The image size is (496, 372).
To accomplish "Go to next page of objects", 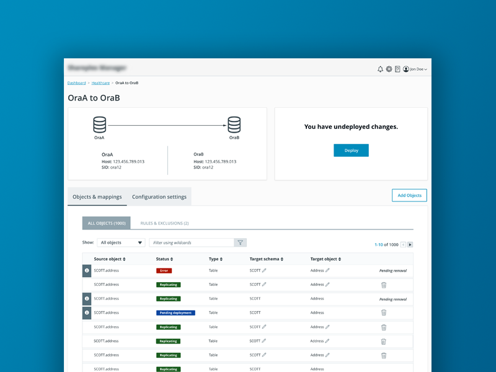I will click(410, 244).
